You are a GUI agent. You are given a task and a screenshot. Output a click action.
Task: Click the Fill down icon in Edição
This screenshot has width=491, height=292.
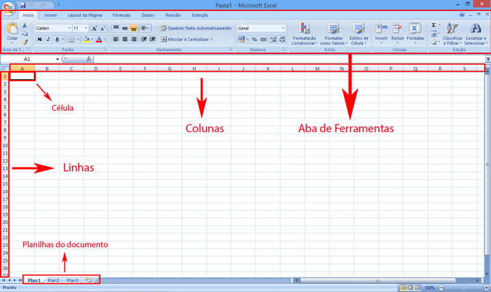coord(434,34)
